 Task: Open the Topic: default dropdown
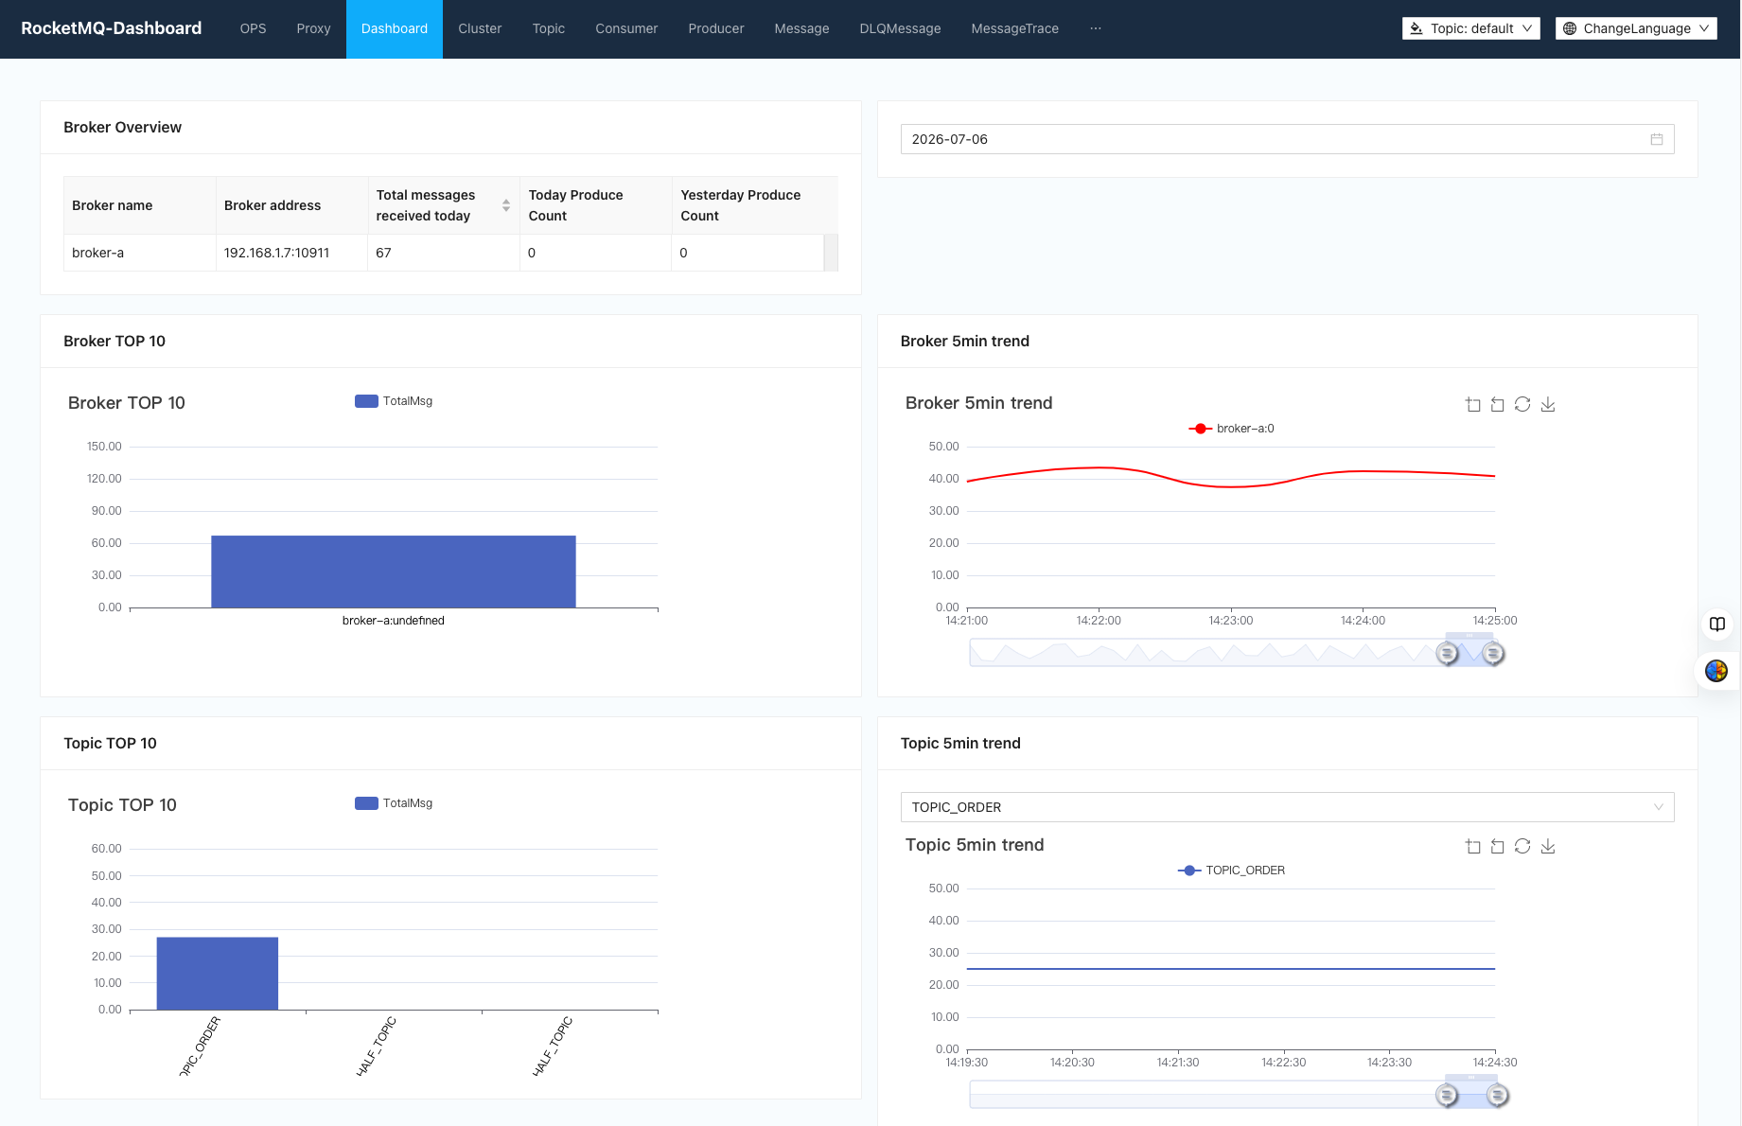coord(1471,28)
